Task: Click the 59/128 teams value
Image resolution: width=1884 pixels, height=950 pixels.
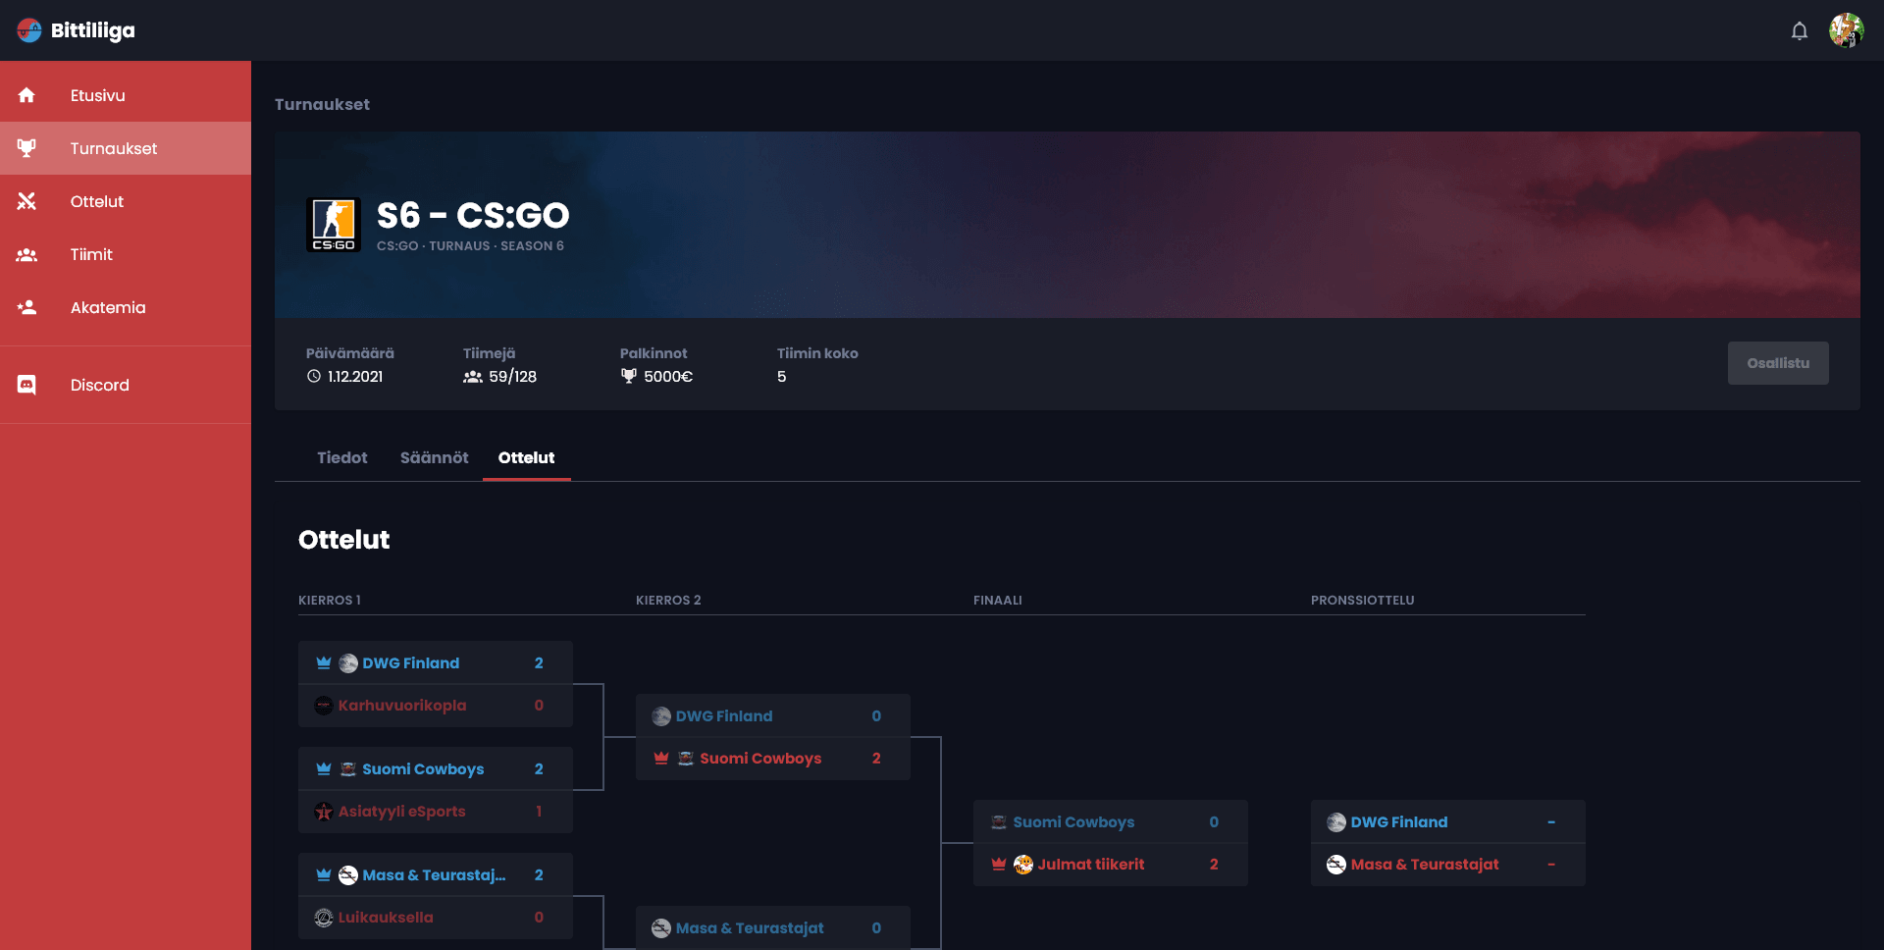Action: (513, 376)
